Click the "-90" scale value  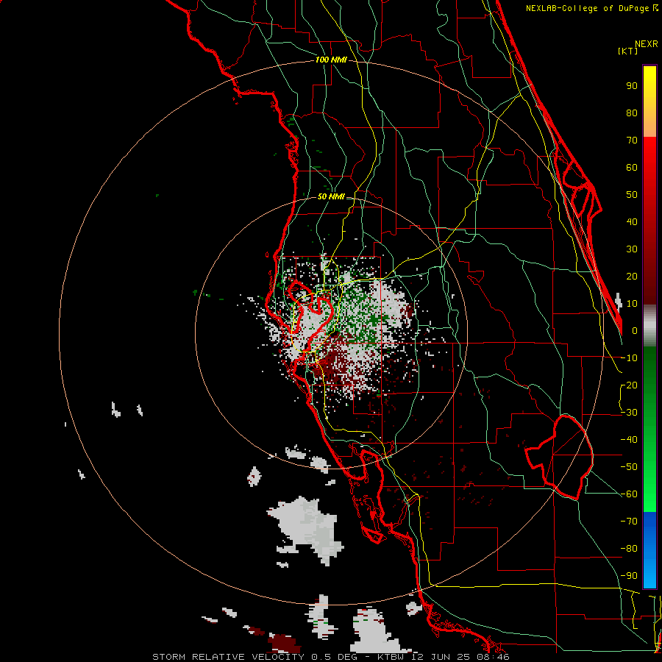pos(629,576)
